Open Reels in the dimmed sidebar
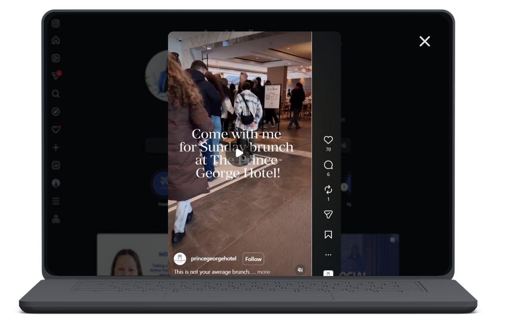This screenshot has height=315, width=509. (56, 58)
